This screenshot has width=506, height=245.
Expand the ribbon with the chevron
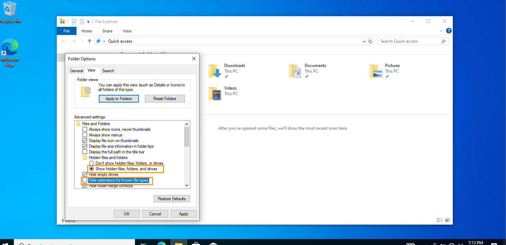click(x=441, y=31)
